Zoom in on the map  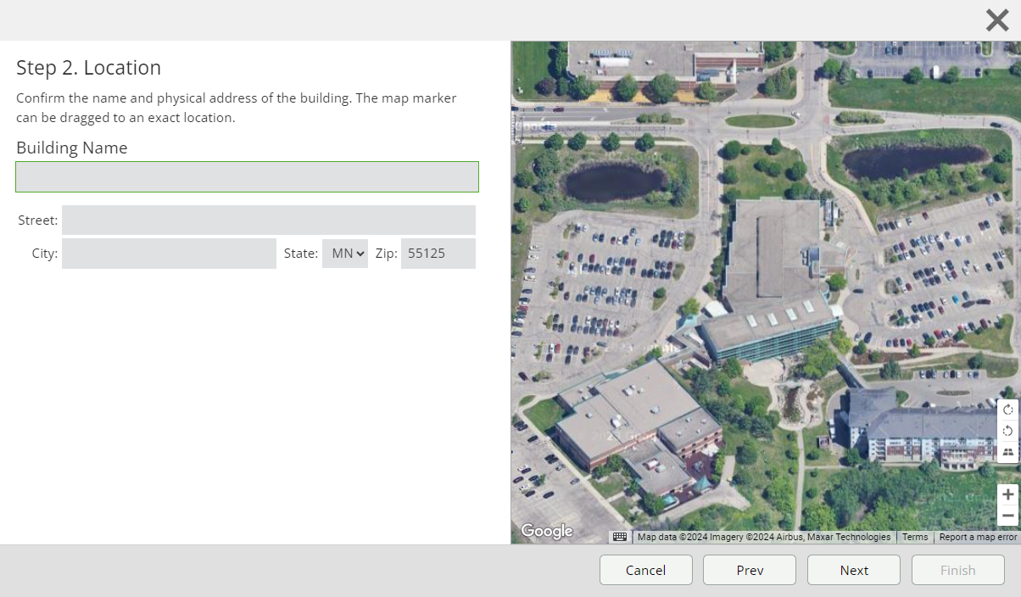1007,494
